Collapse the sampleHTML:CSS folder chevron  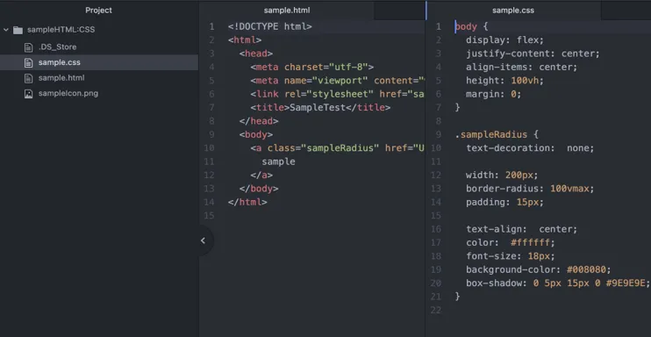coord(6,30)
